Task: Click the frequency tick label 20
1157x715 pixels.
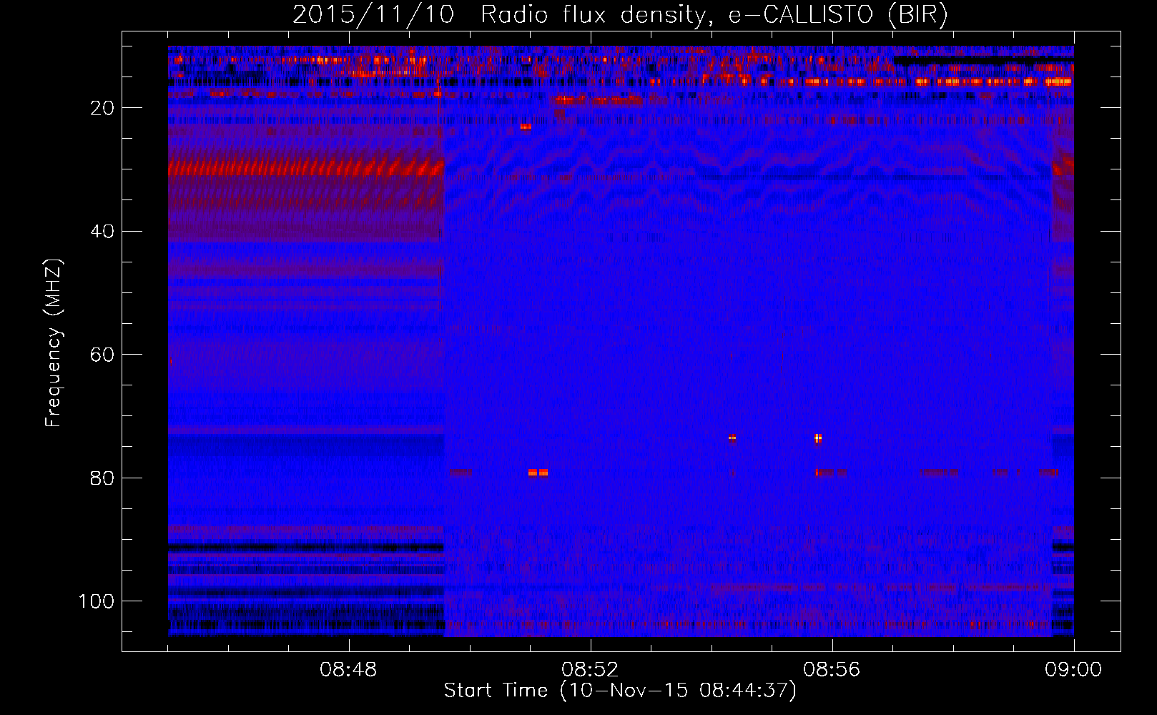Action: (102, 108)
